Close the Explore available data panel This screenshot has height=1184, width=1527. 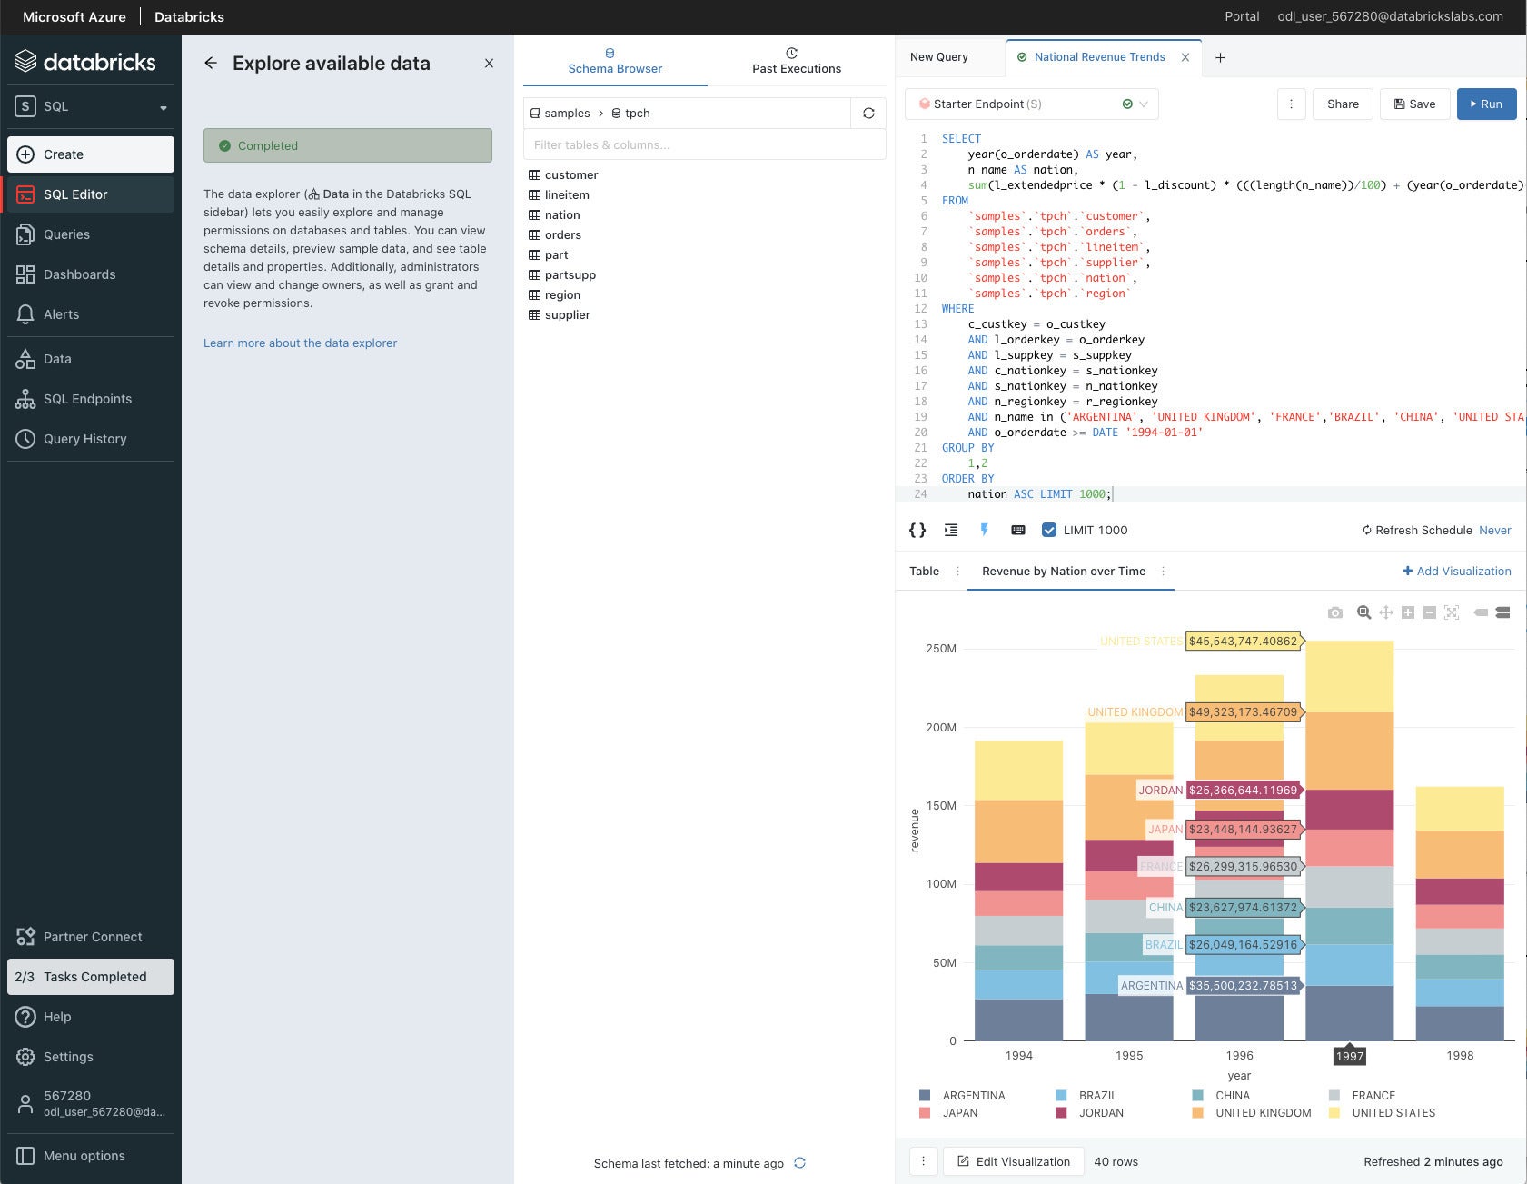[x=489, y=63]
